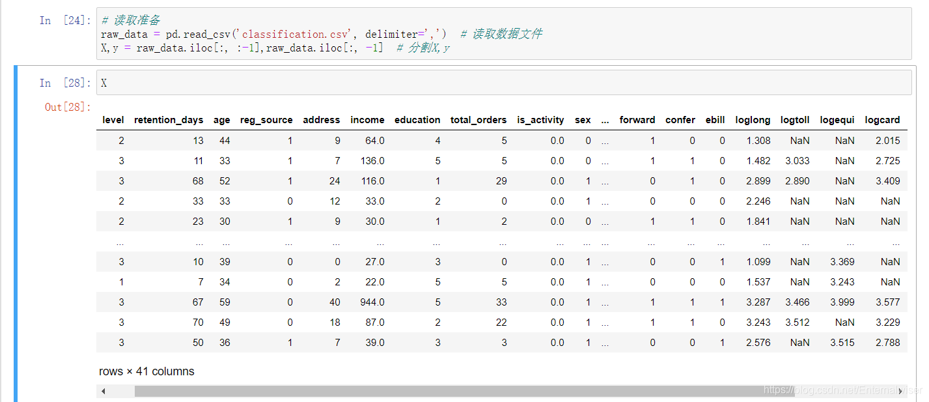Click the In [28] prompt label
Image resolution: width=929 pixels, height=402 pixels.
point(66,83)
